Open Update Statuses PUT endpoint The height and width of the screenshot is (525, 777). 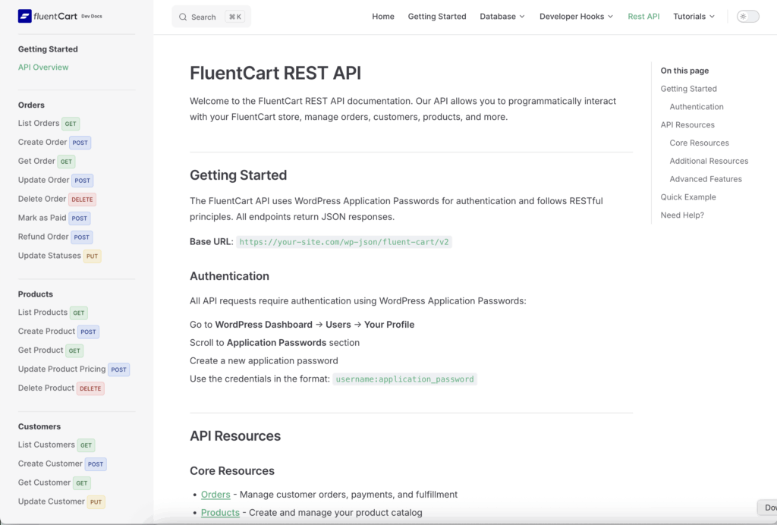tap(49, 256)
